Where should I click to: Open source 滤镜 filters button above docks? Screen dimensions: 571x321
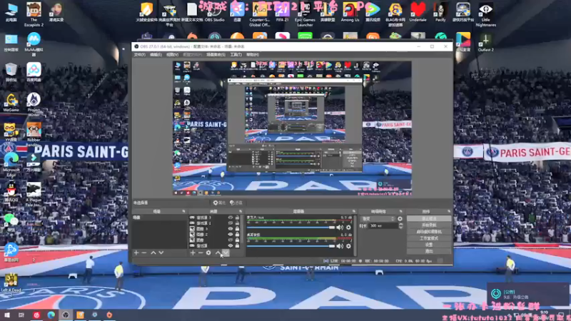point(236,203)
